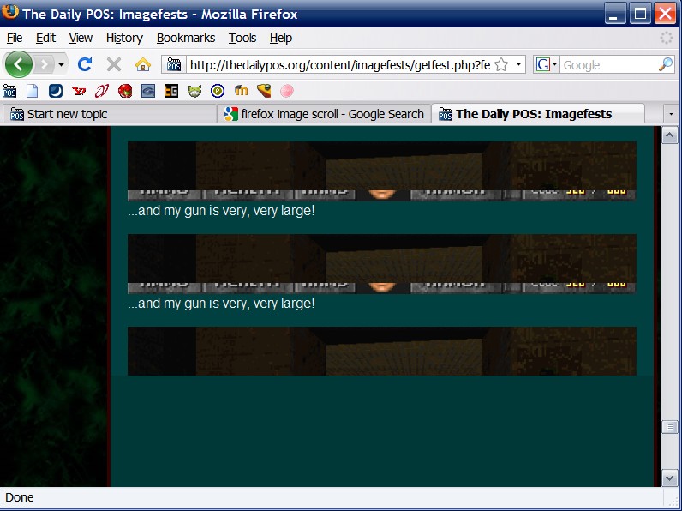Go back with the green Back arrow
This screenshot has width=682, height=511.
[x=18, y=64]
